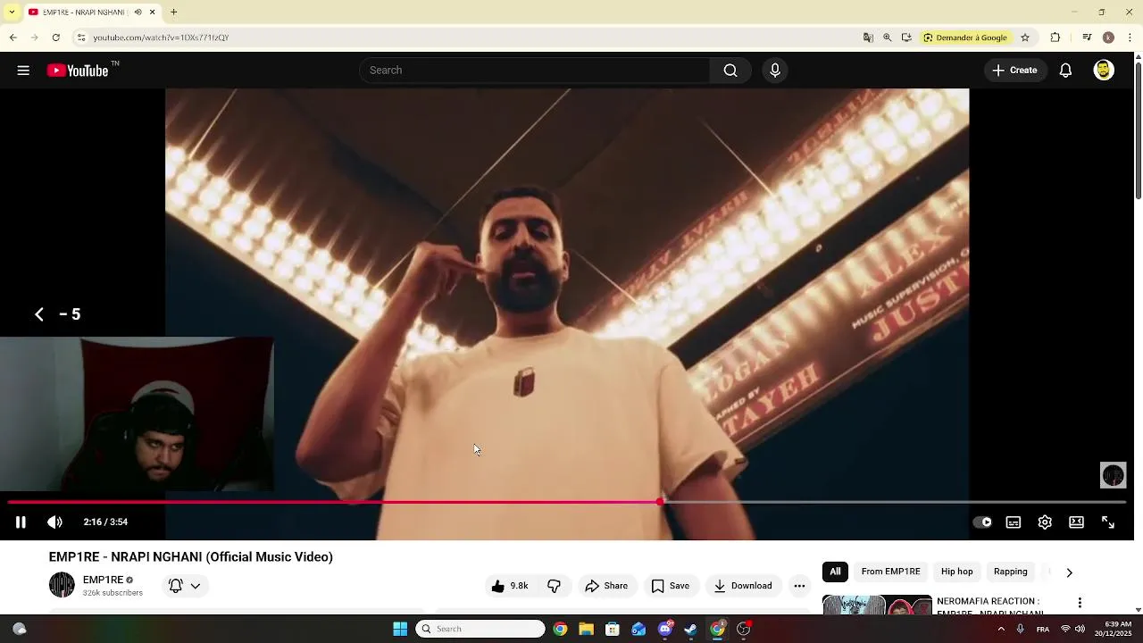The width and height of the screenshot is (1143, 643).
Task: Show next filter chips arrow
Action: pos(1069,572)
